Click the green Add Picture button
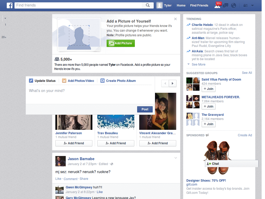The image size is (265, 199). coord(121,43)
